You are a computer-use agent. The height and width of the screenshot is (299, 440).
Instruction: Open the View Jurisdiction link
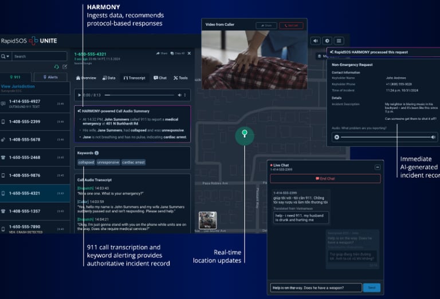18,86
